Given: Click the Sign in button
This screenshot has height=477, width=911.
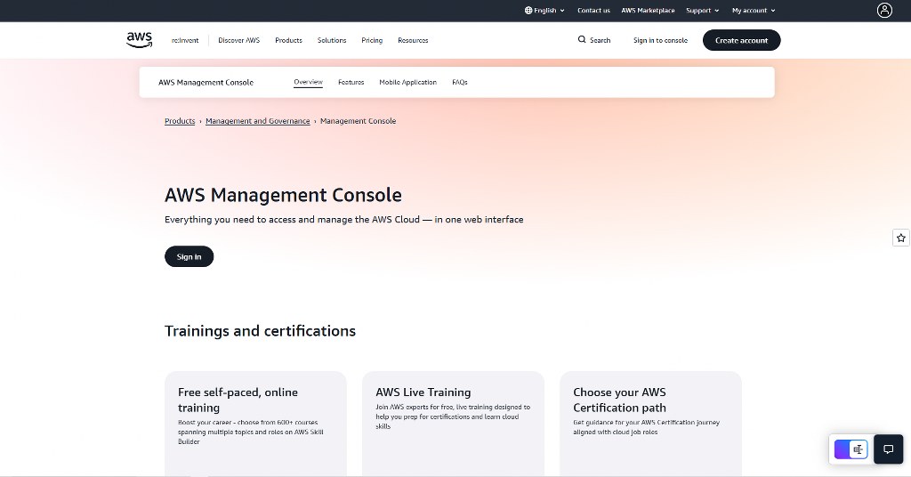Looking at the screenshot, I should coord(189,256).
